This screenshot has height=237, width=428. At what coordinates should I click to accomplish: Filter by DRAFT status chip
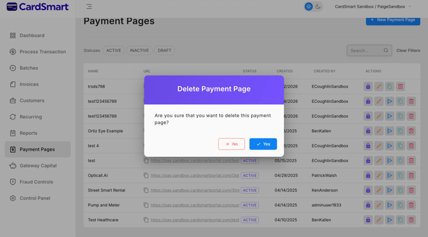[164, 50]
